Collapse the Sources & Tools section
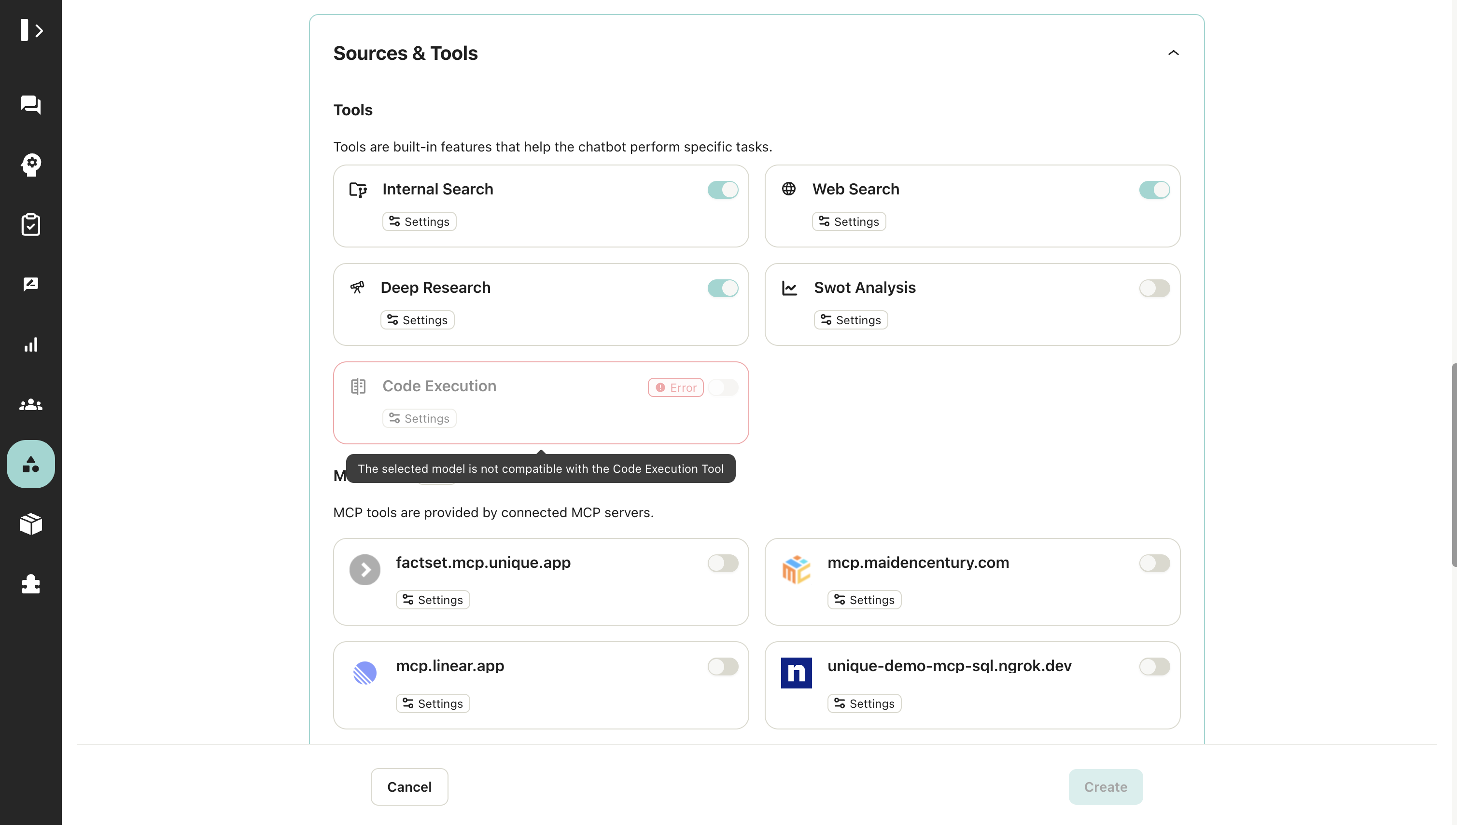This screenshot has height=825, width=1457. coord(1173,53)
